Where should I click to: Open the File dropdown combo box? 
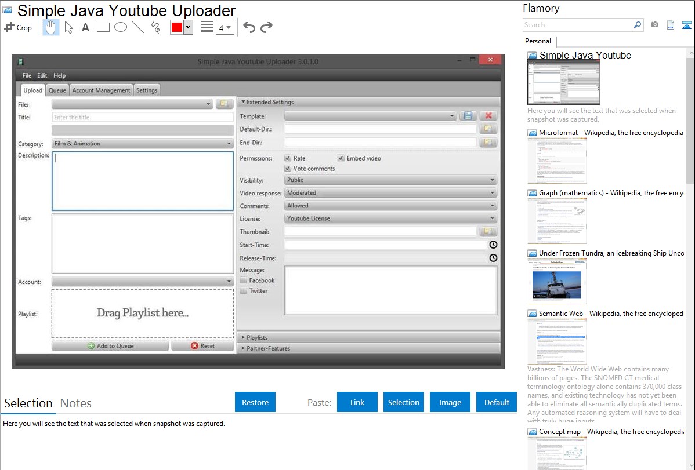coord(132,104)
